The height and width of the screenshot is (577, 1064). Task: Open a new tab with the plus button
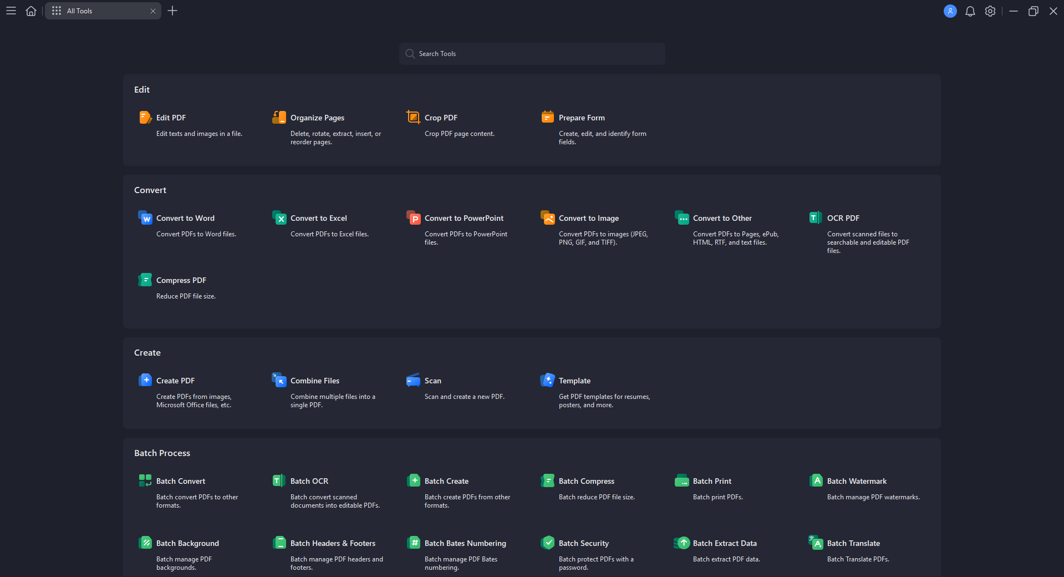click(172, 11)
